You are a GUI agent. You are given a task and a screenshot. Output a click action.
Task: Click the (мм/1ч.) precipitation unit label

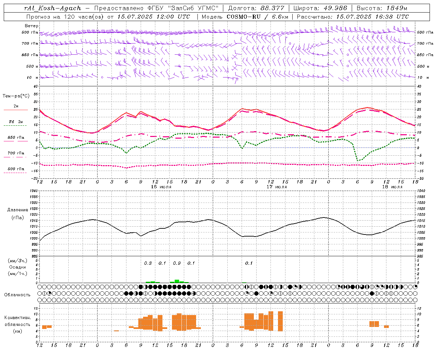click(x=17, y=274)
